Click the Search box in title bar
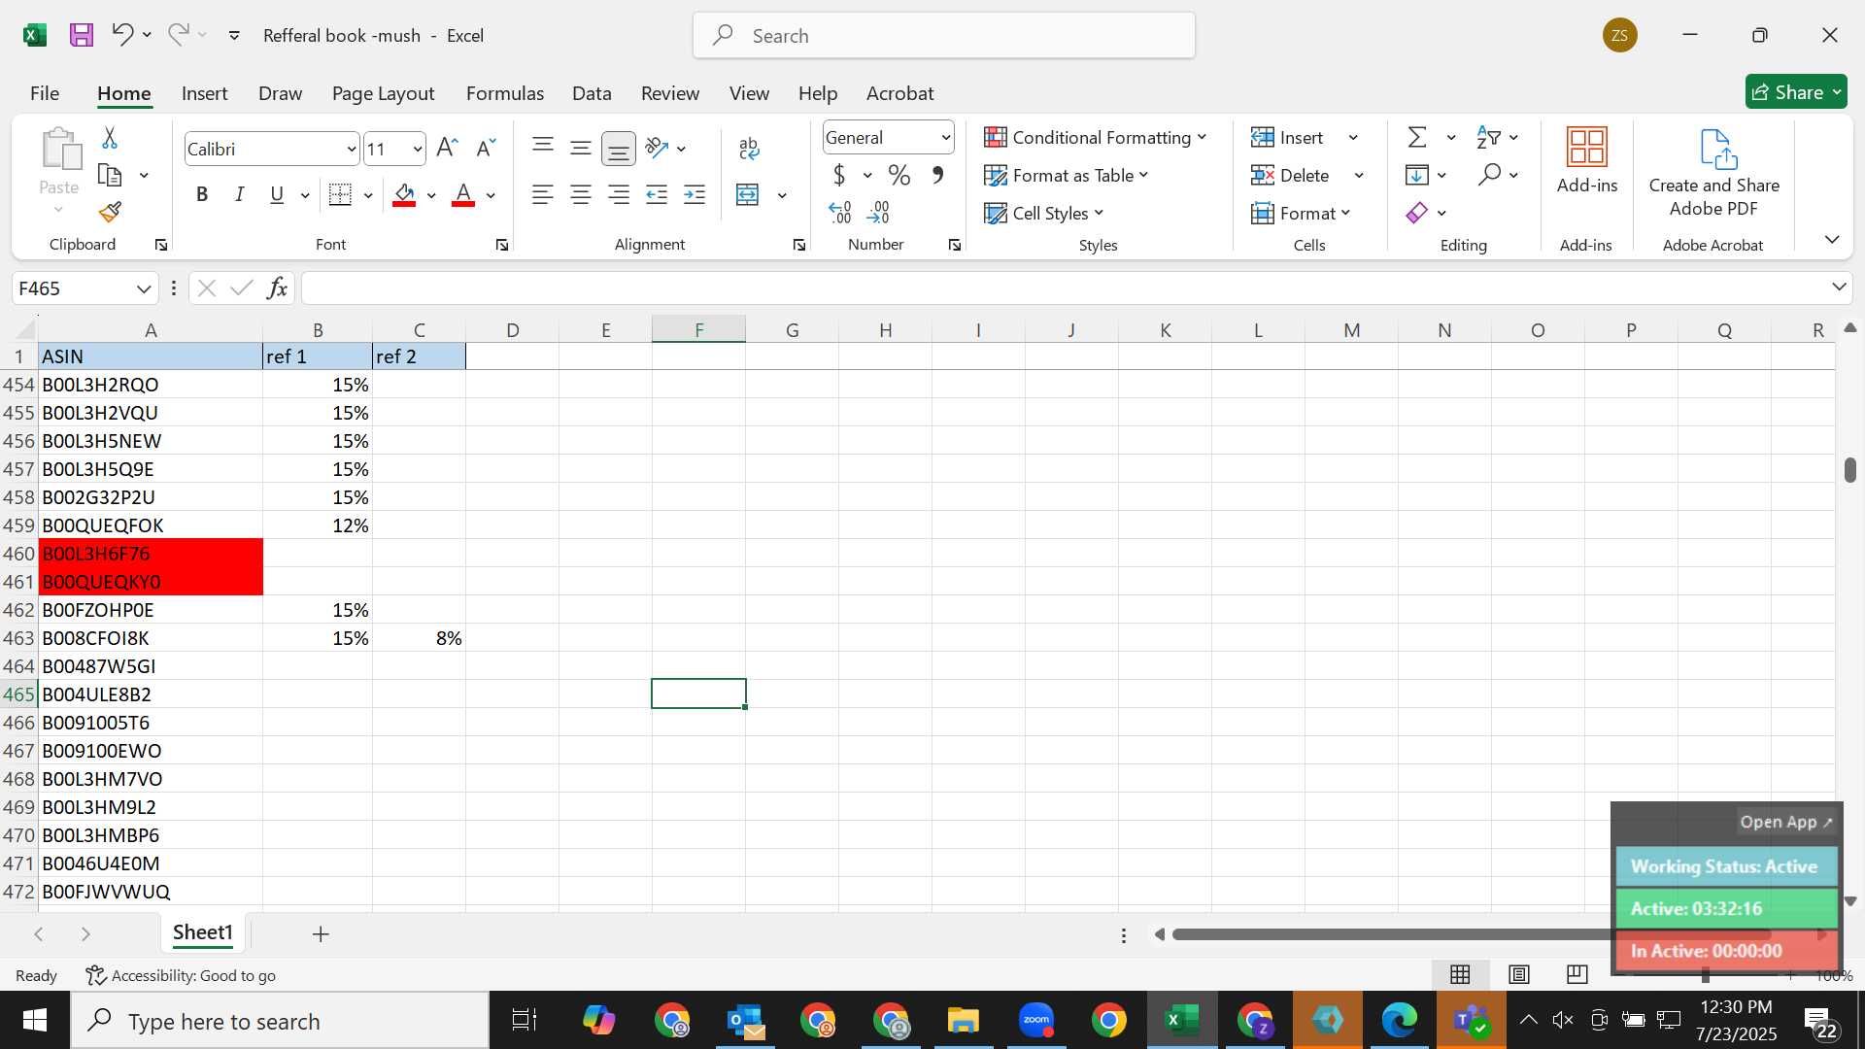 944,36
